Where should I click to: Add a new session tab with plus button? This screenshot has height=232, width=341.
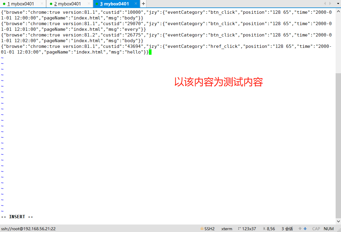pos(143,4)
